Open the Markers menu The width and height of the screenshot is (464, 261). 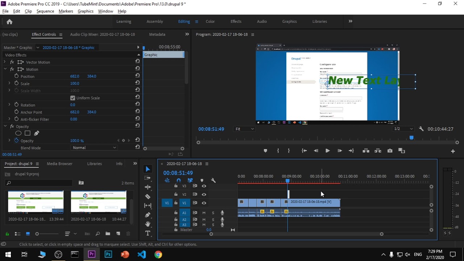pyautogui.click(x=66, y=11)
